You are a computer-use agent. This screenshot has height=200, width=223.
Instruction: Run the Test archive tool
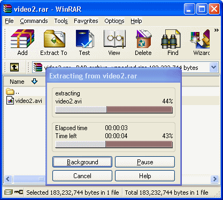(84, 43)
